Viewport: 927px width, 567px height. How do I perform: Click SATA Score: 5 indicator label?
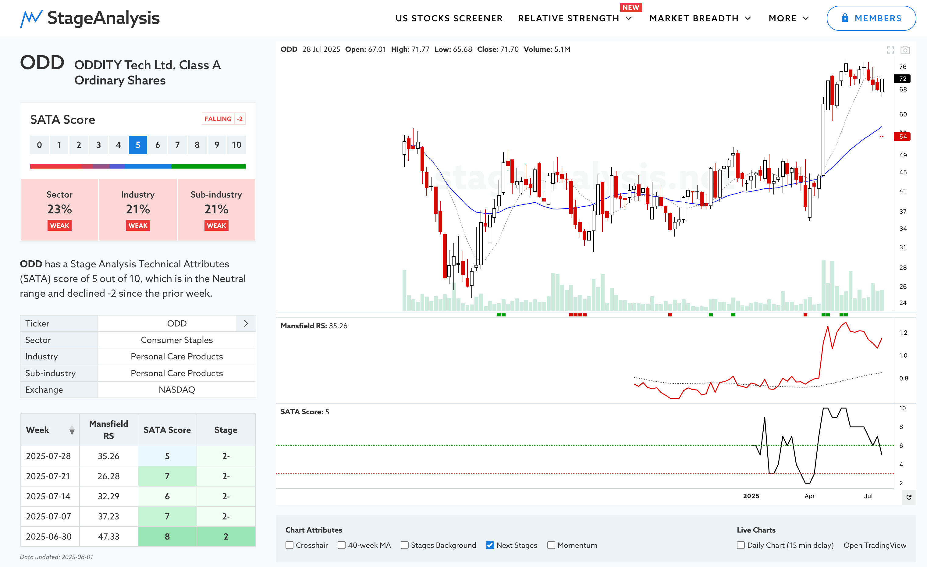305,412
